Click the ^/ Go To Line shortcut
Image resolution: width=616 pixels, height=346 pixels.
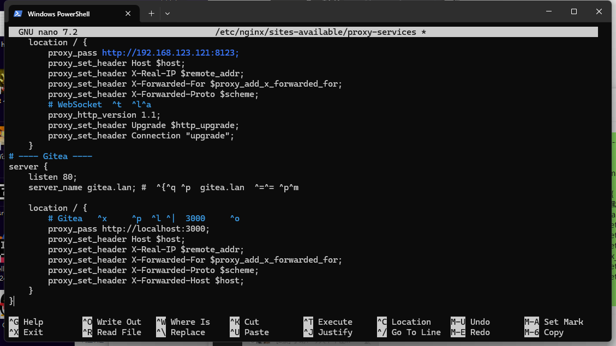tap(409, 332)
